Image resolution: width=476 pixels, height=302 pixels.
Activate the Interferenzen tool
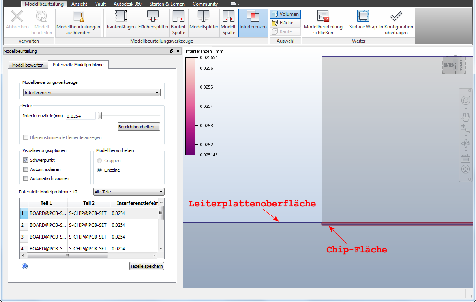(x=253, y=22)
